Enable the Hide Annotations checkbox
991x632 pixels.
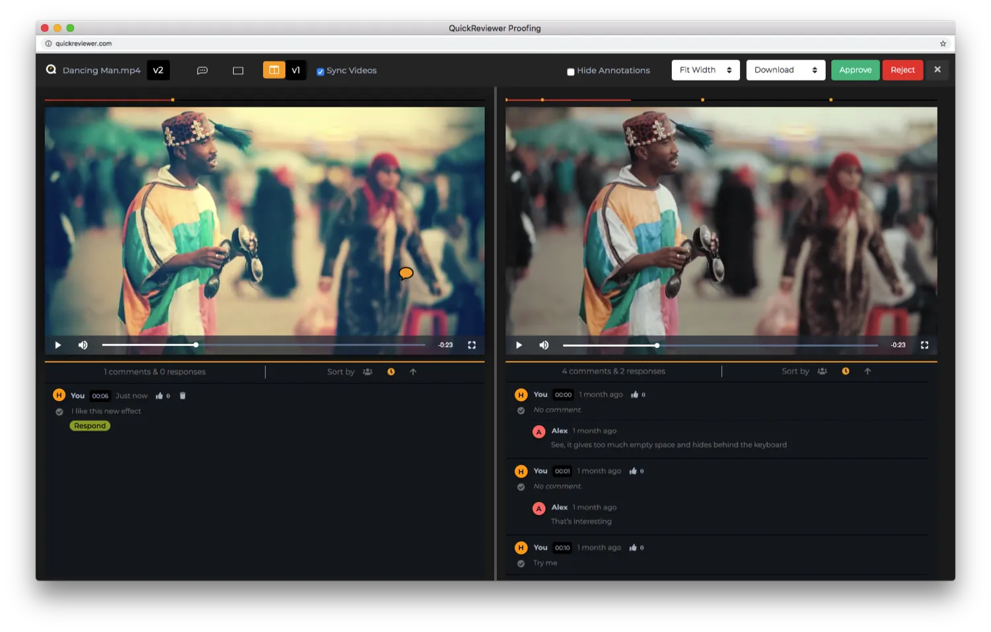571,71
